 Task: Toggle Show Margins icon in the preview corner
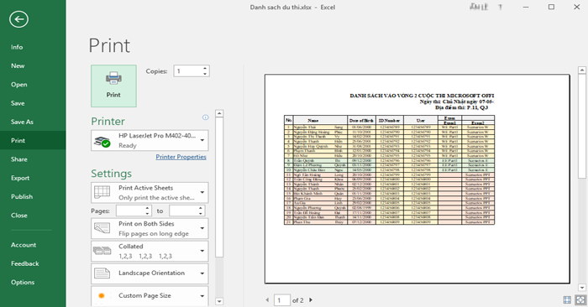(x=567, y=299)
